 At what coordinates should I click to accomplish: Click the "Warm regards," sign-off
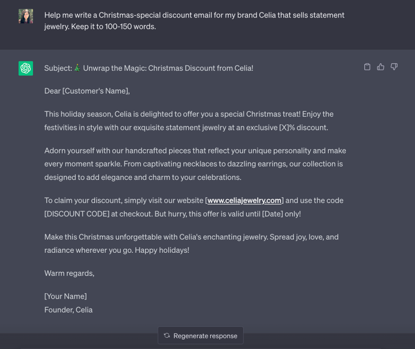click(x=69, y=273)
